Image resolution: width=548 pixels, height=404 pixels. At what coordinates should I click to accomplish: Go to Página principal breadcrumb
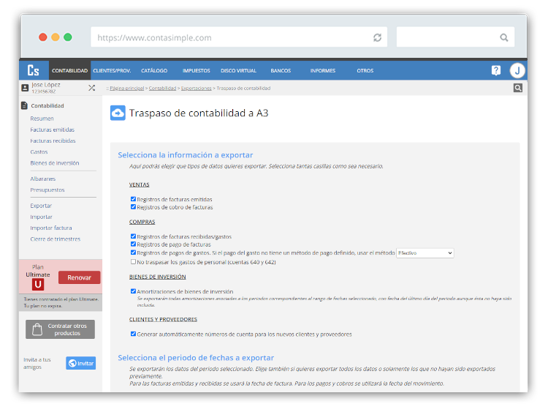point(127,89)
